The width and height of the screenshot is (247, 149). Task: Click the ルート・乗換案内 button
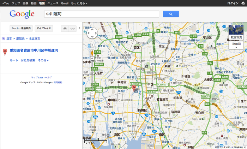pyautogui.click(x=21, y=28)
